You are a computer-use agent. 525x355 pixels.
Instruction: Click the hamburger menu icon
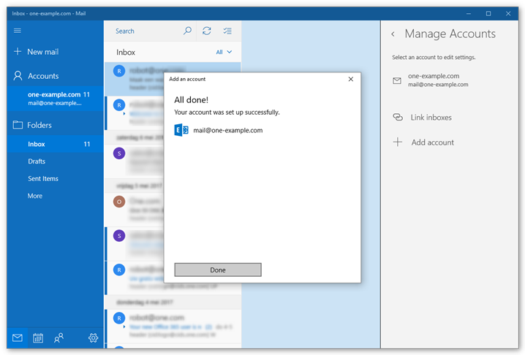click(18, 31)
